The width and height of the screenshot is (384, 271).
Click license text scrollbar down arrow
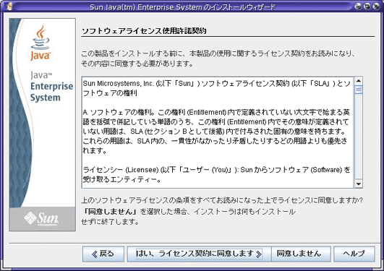click(x=359, y=184)
